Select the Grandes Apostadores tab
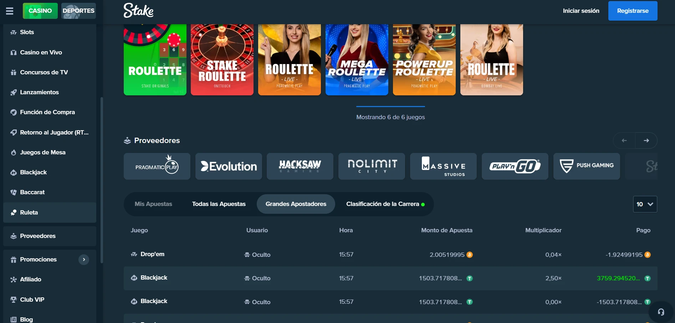The image size is (675, 323). point(296,204)
